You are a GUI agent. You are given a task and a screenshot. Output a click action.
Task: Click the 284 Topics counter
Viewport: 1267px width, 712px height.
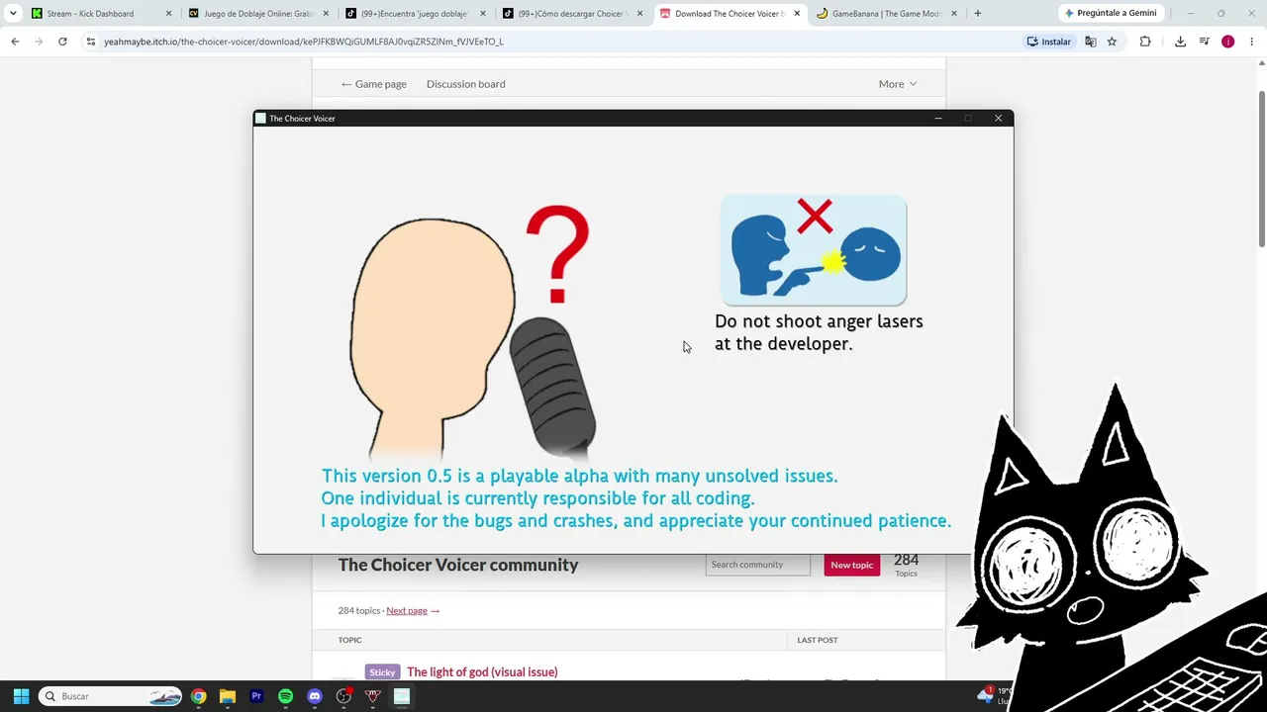tap(906, 565)
